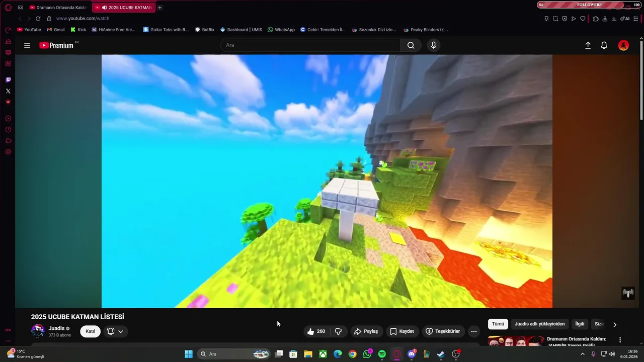Select the 'Juadis adlı yükleyiciden' chip
This screenshot has width=644, height=362.
click(x=539, y=324)
